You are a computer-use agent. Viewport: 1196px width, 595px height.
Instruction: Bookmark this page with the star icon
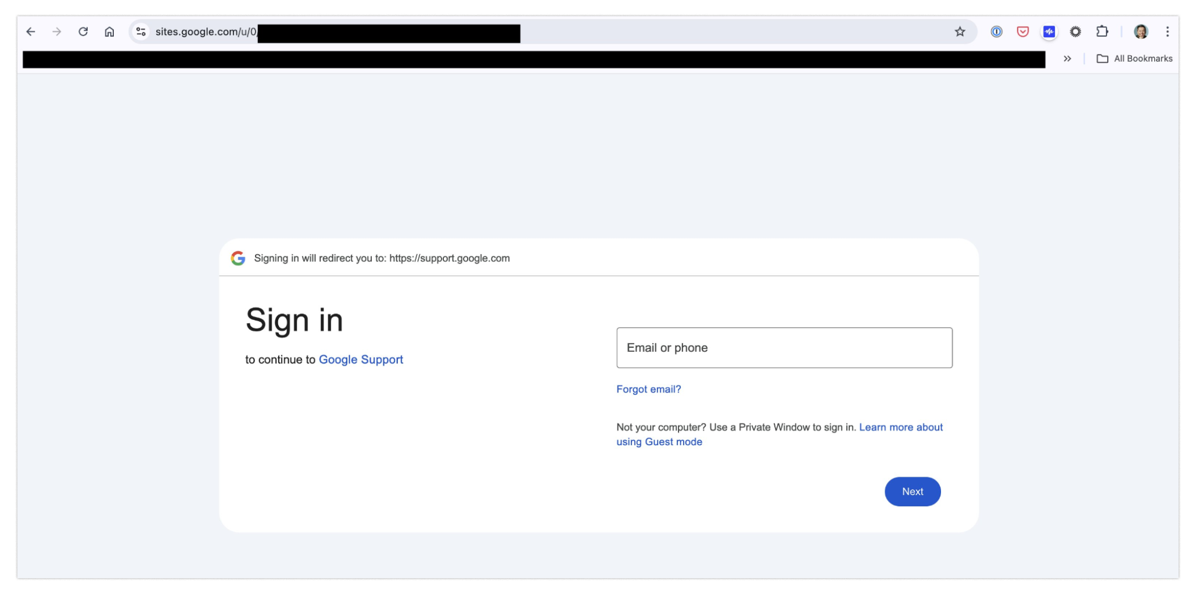tap(960, 32)
